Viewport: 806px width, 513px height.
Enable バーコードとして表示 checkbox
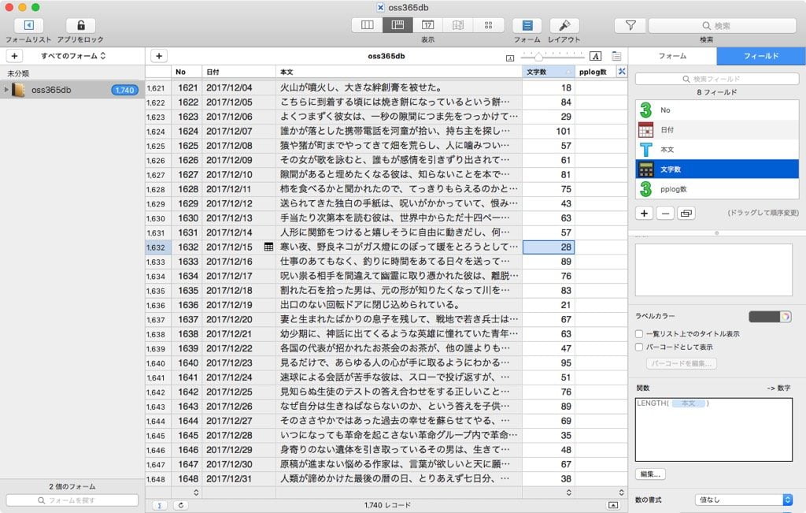pyautogui.click(x=639, y=348)
